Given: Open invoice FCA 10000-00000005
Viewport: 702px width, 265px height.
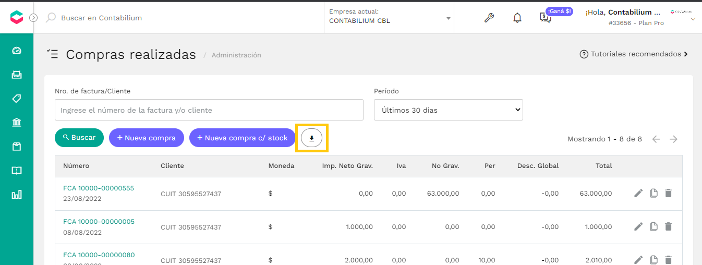Looking at the screenshot, I should pyautogui.click(x=99, y=222).
